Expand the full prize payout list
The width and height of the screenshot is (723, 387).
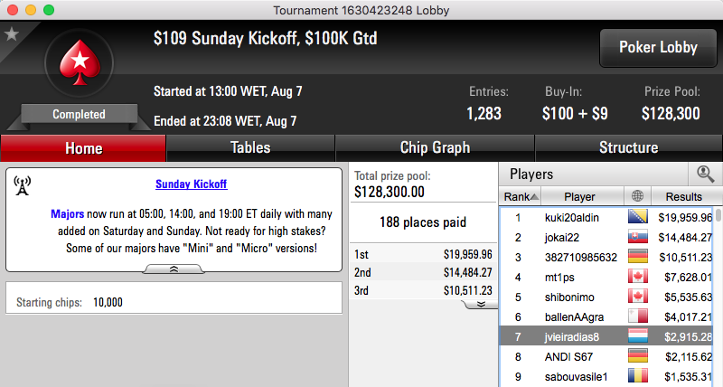[x=480, y=305]
